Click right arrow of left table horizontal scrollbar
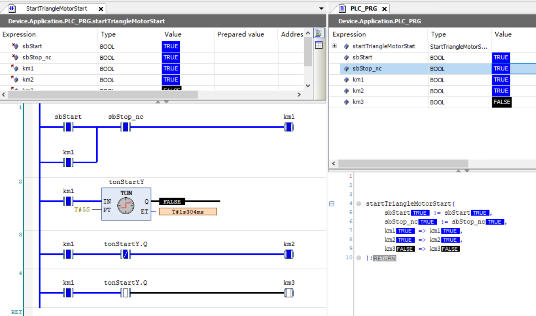This screenshot has width=536, height=316. point(299,94)
